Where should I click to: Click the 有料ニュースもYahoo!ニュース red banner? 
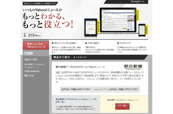tap(36, 46)
